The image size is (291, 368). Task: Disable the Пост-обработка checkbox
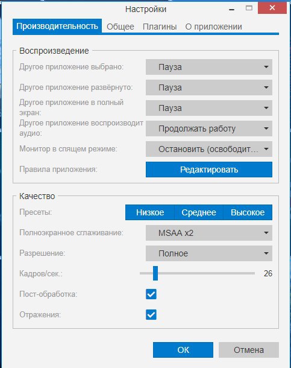tap(151, 294)
